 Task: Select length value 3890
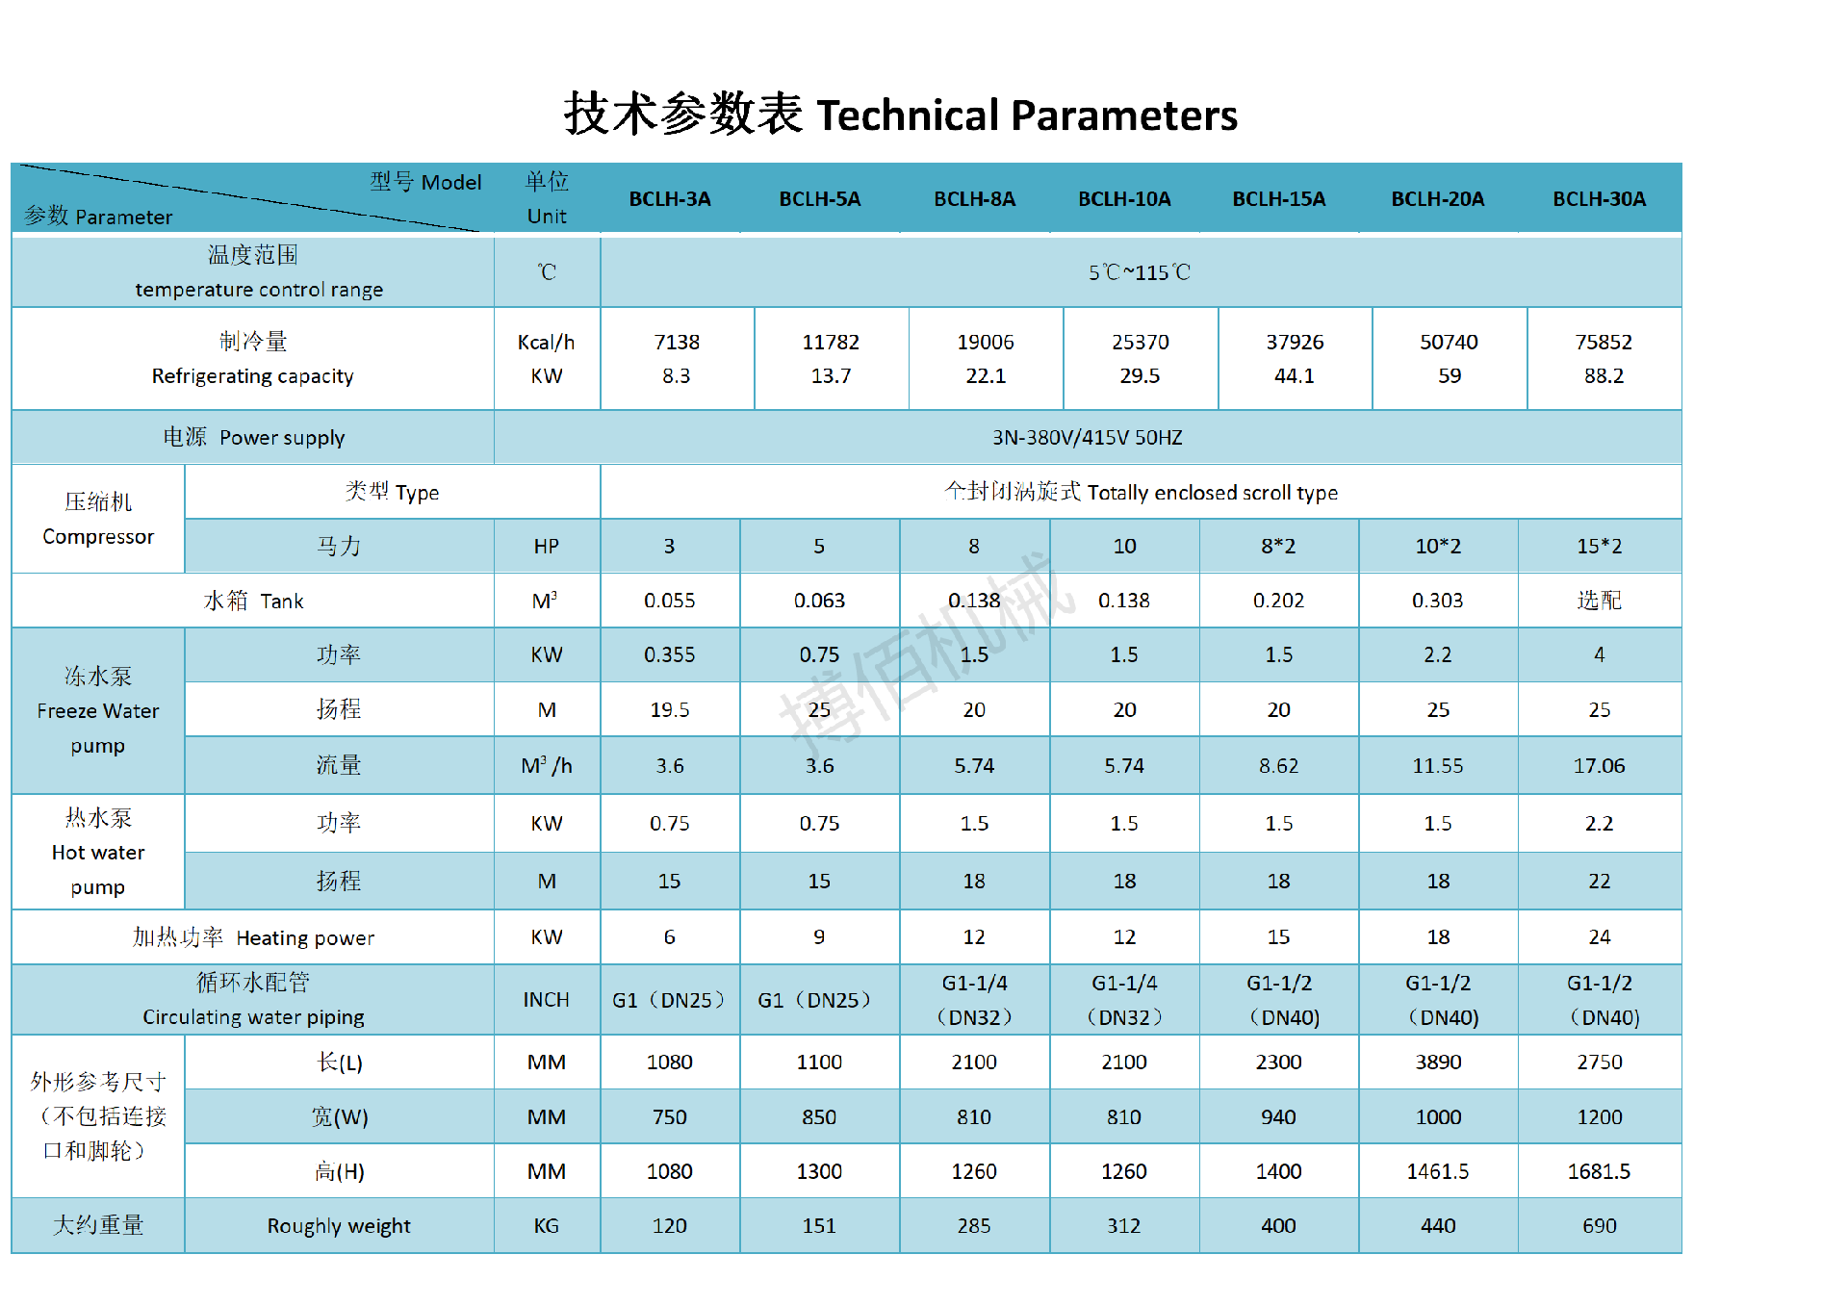[1437, 1063]
